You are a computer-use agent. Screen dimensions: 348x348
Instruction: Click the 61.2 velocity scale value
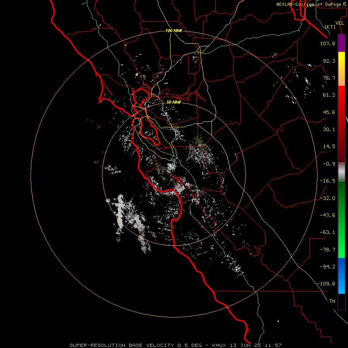pos(329,95)
